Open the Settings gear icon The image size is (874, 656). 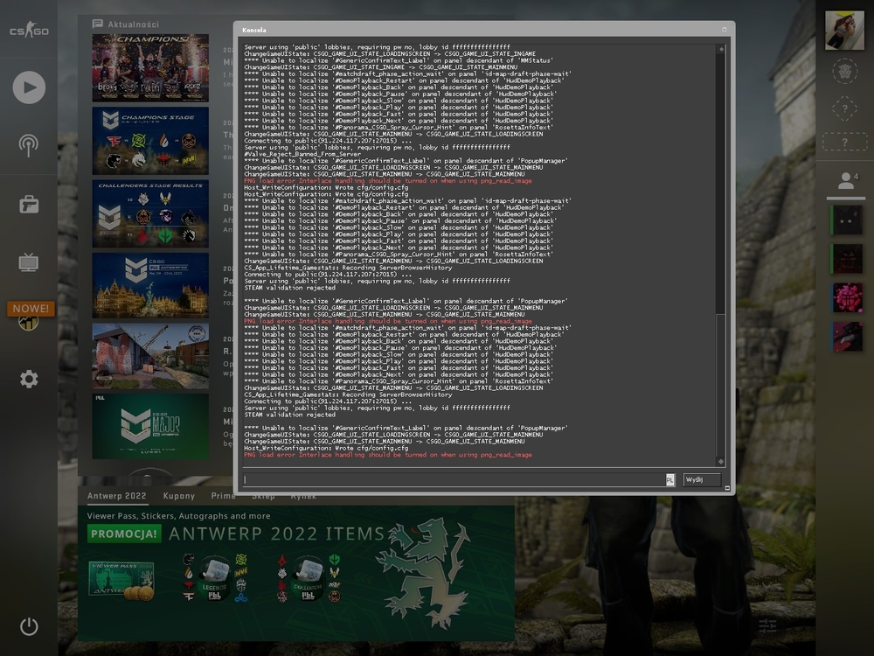point(29,380)
